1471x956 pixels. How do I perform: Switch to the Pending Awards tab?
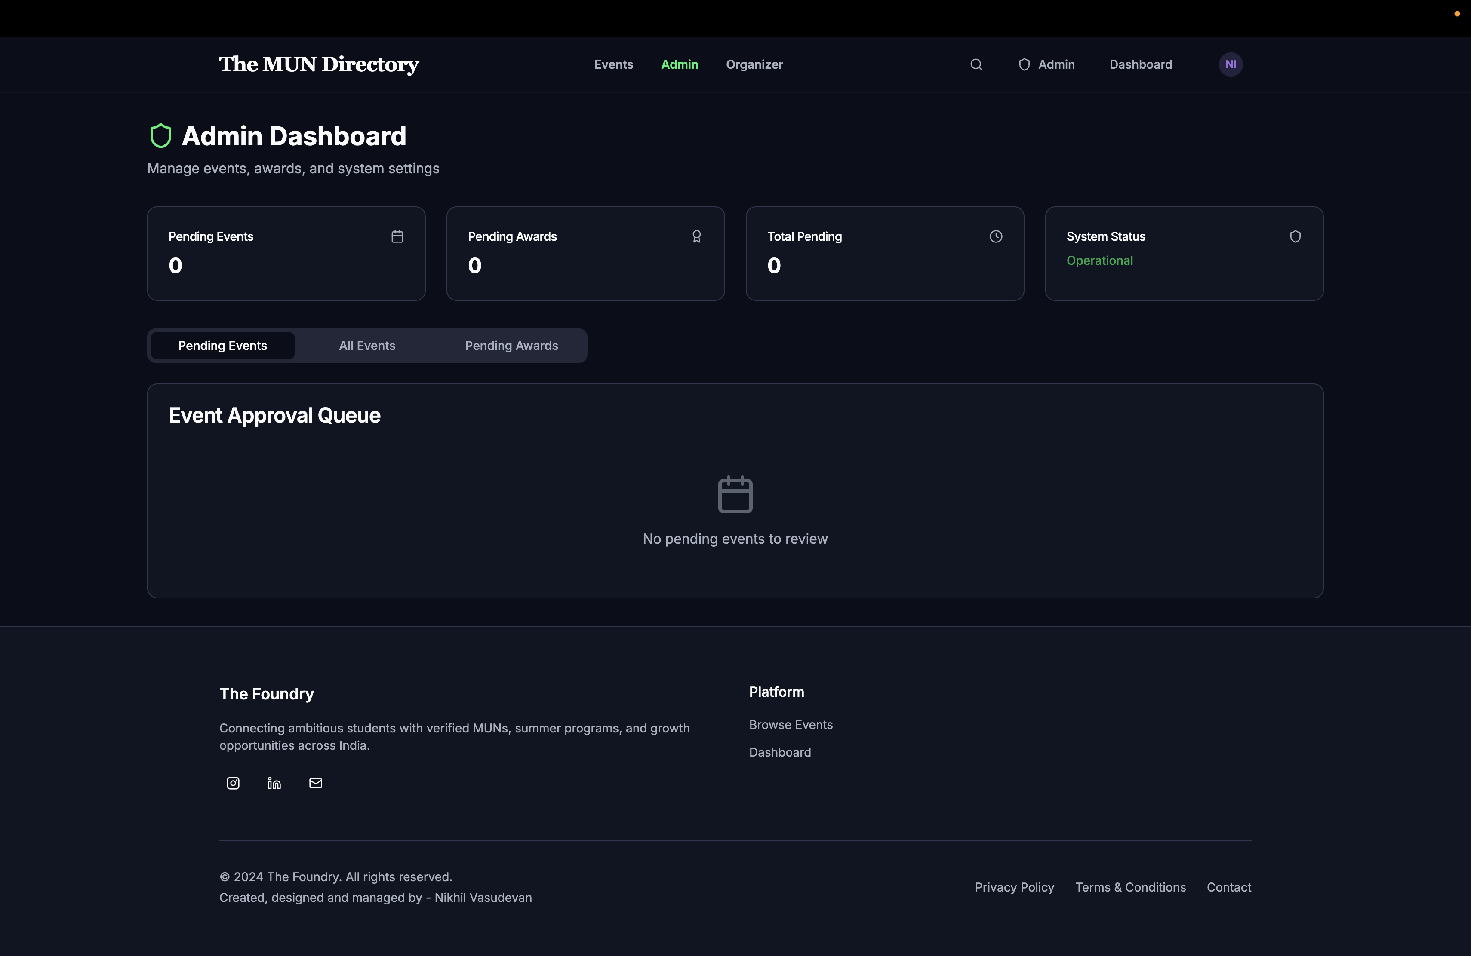click(511, 346)
